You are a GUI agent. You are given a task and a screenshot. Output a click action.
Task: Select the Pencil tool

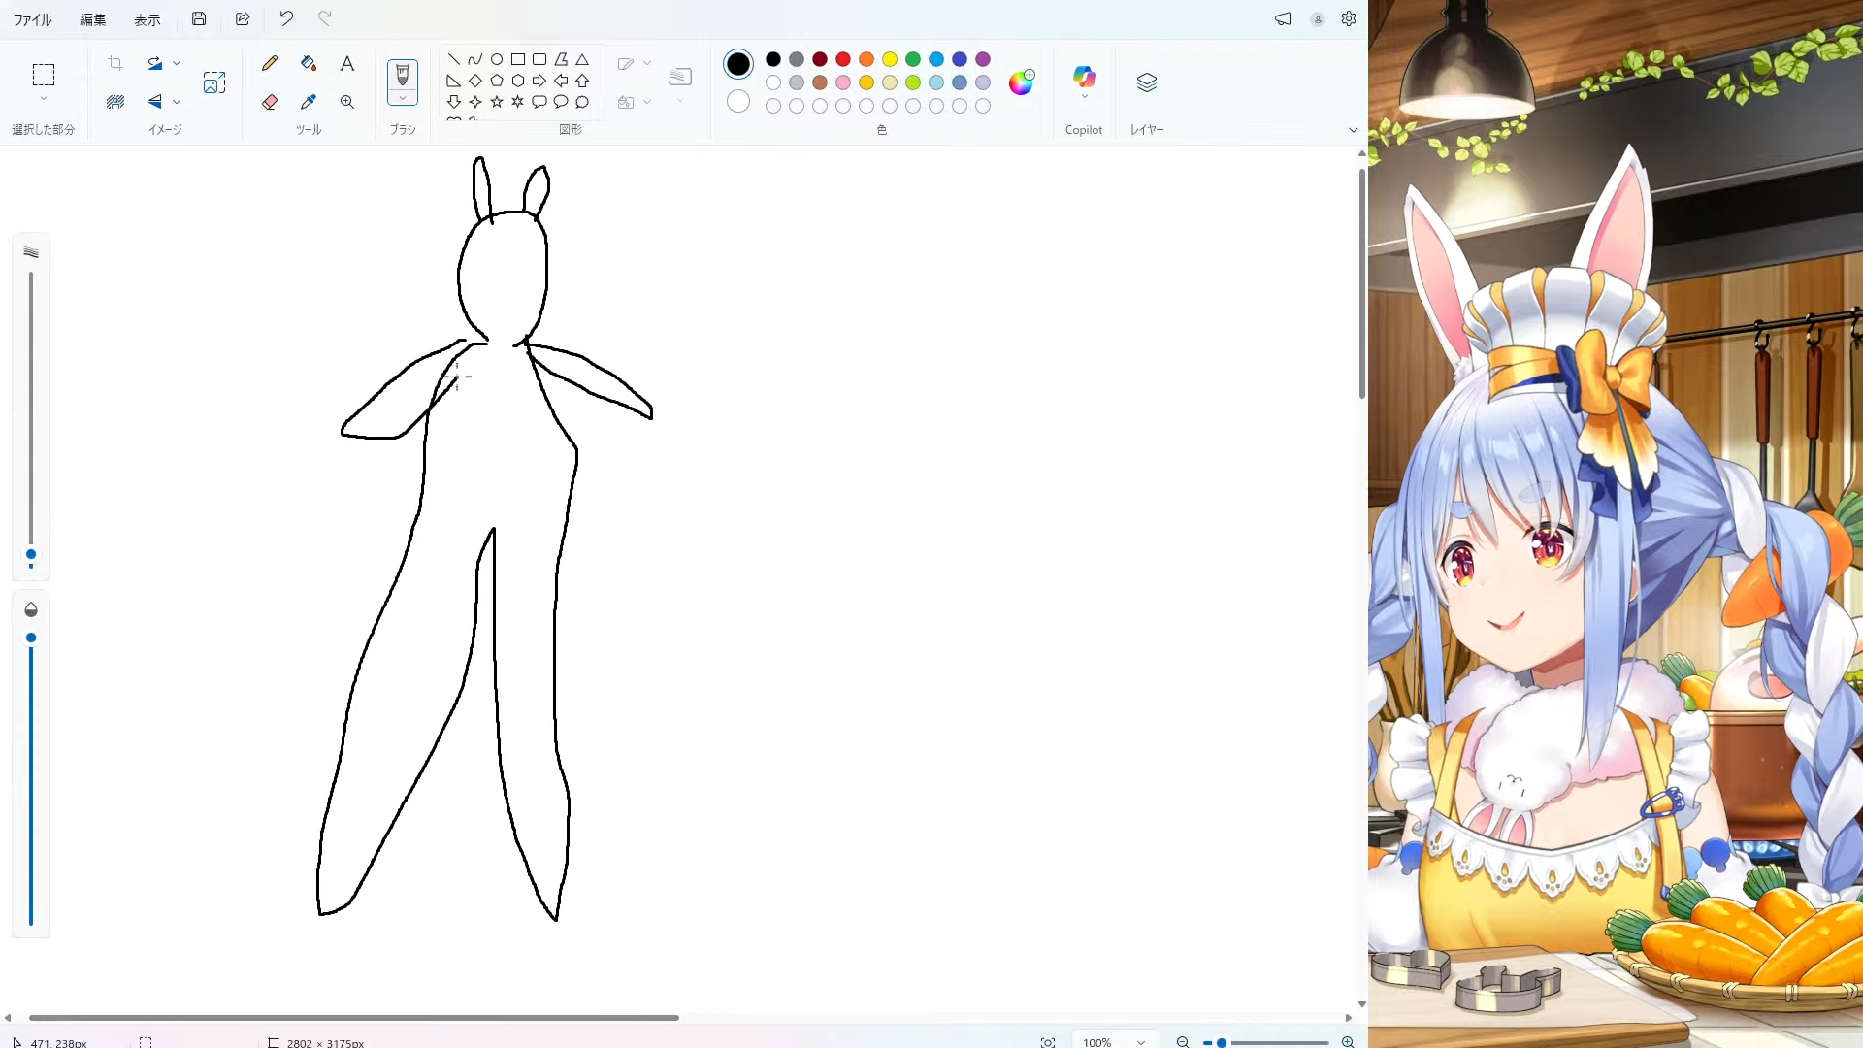point(270,63)
